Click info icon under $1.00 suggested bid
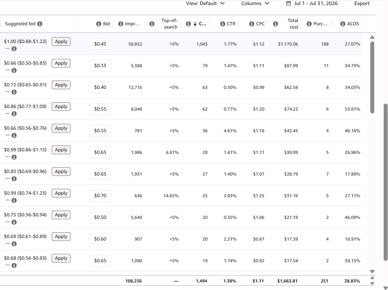This screenshot has height=290, width=388. click(x=14, y=49)
